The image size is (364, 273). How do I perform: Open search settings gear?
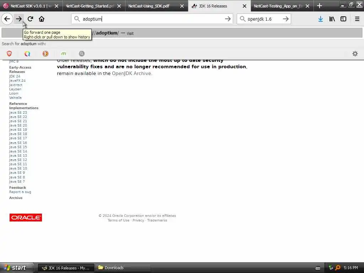click(x=355, y=54)
